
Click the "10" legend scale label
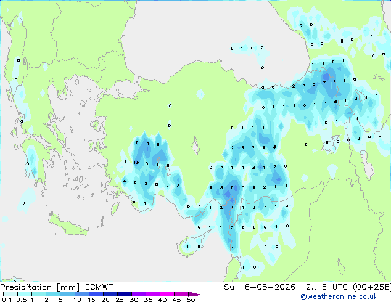point(77,300)
